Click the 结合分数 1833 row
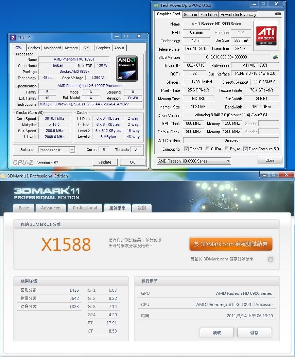Image resolution: width=295 pixels, height=357 pixels. coord(49,307)
